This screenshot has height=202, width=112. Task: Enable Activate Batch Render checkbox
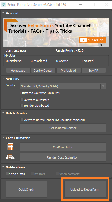click(x=22, y=120)
